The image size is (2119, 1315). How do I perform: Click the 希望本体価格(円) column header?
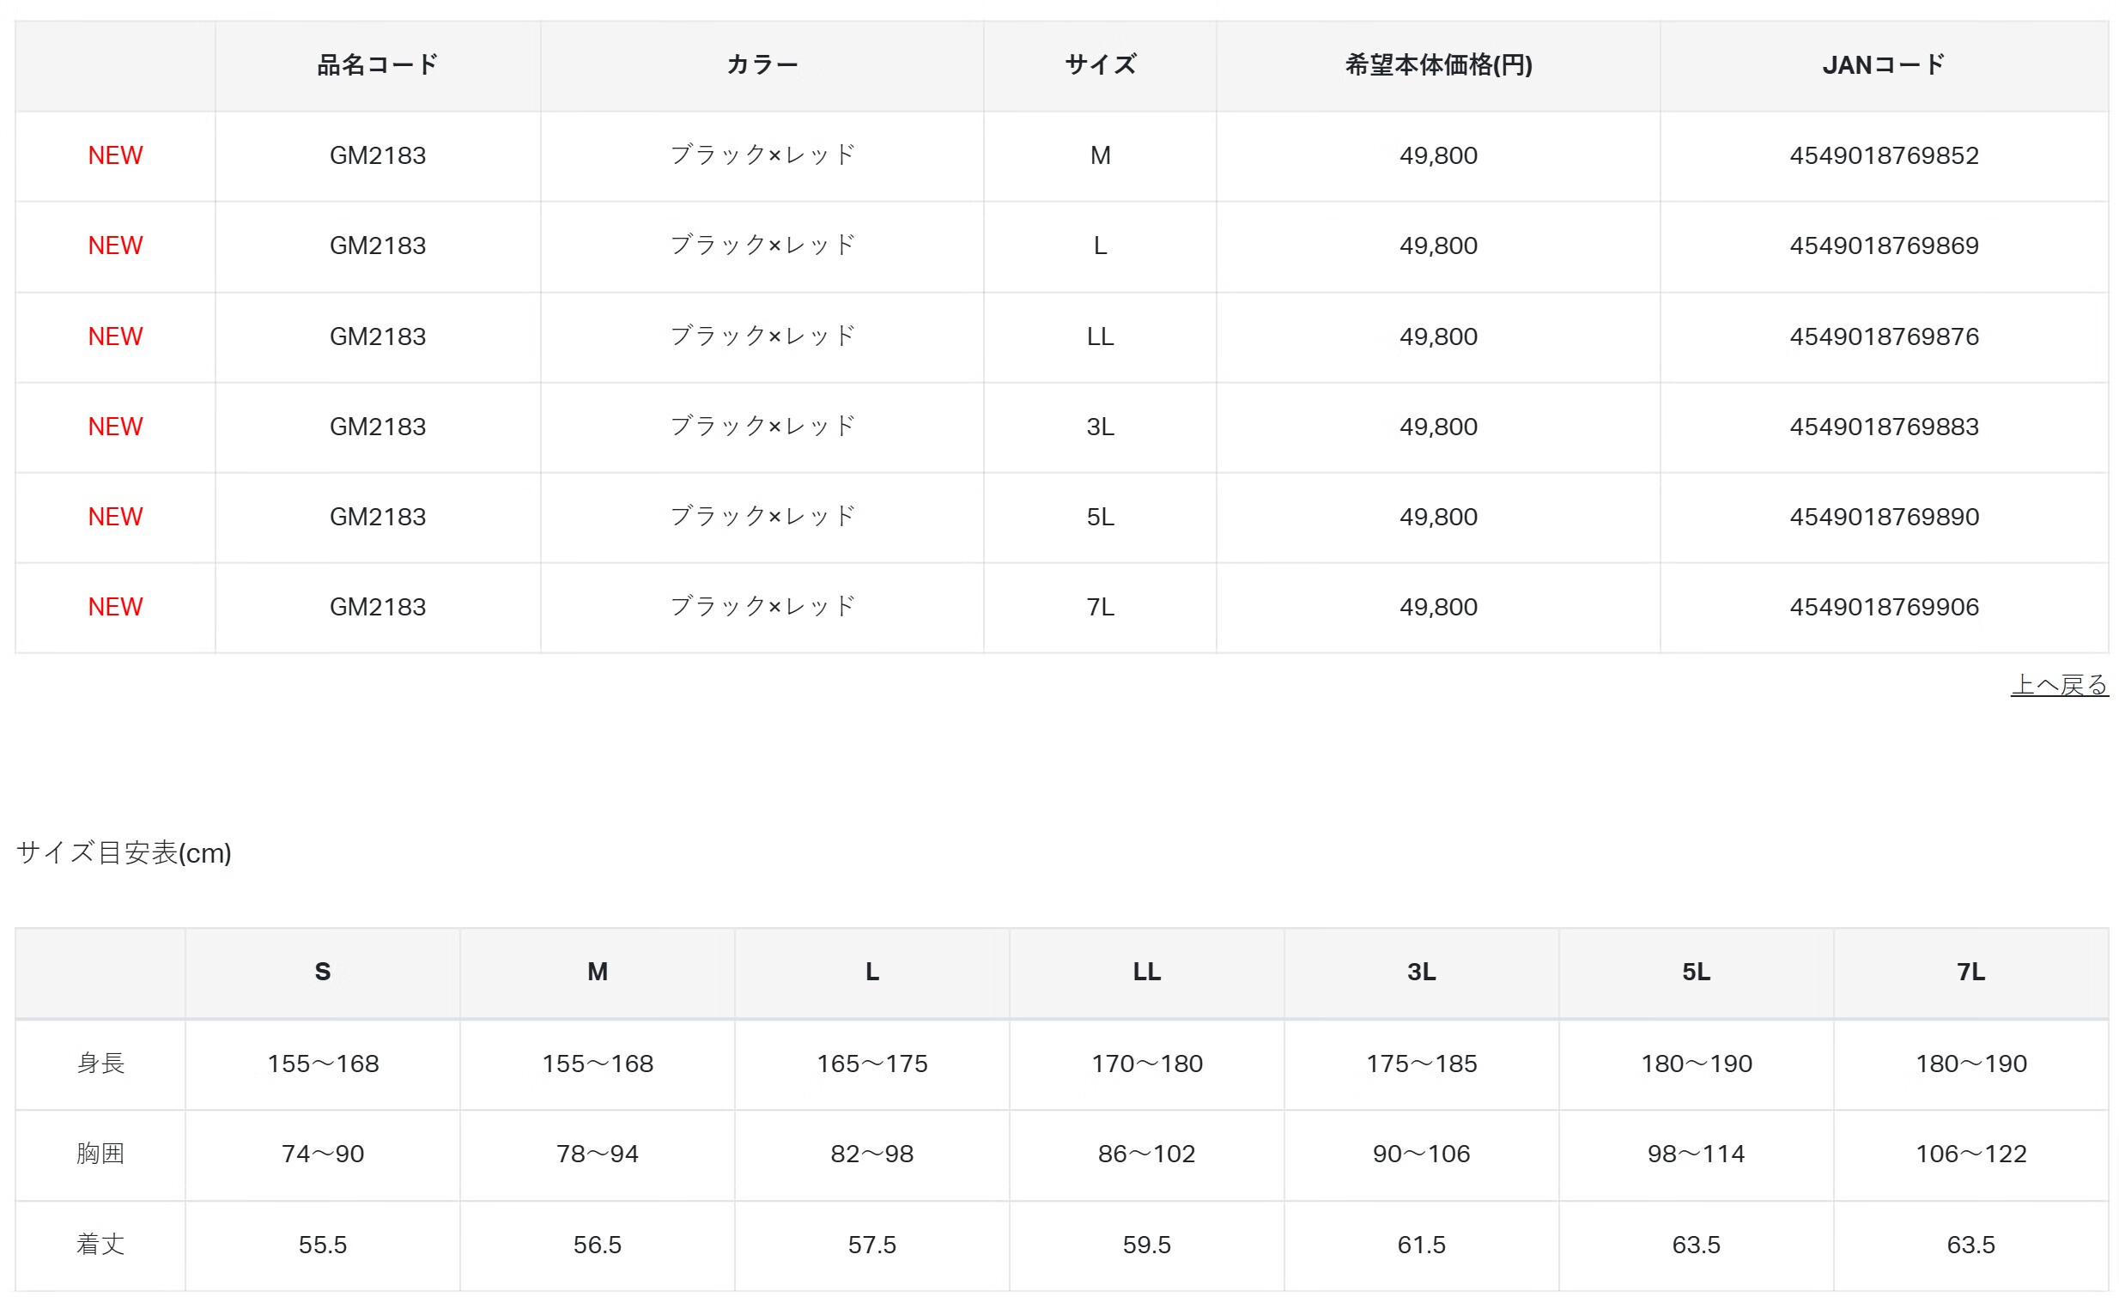pyautogui.click(x=1438, y=65)
